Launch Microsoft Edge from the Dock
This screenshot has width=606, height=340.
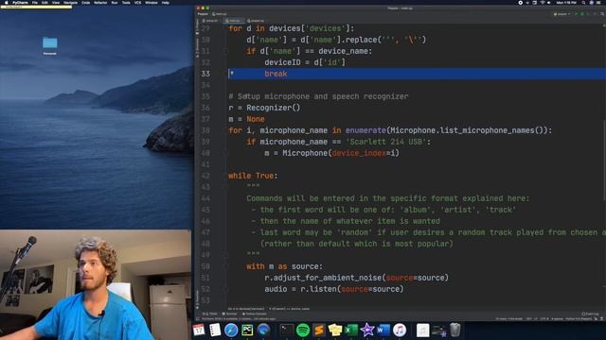263,331
